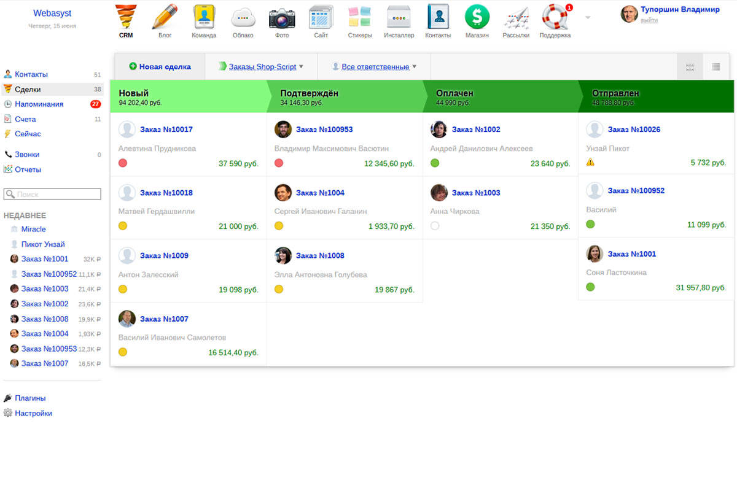Open the Mailings app icon

pos(515,18)
